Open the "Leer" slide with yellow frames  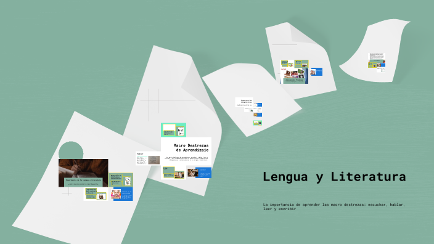[x=174, y=173]
